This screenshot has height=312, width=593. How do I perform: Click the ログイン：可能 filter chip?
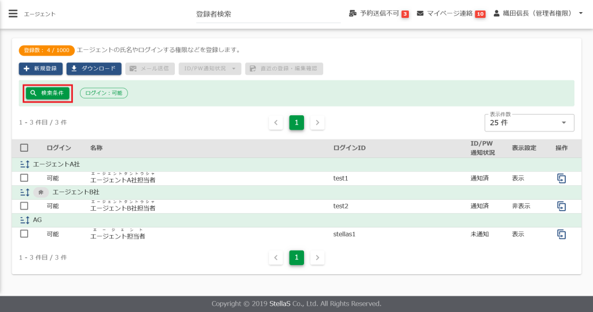(x=104, y=93)
